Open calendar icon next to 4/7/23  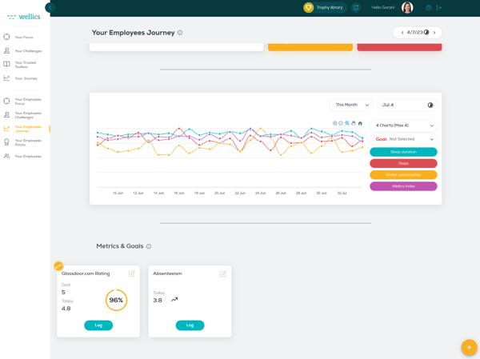coord(426,32)
